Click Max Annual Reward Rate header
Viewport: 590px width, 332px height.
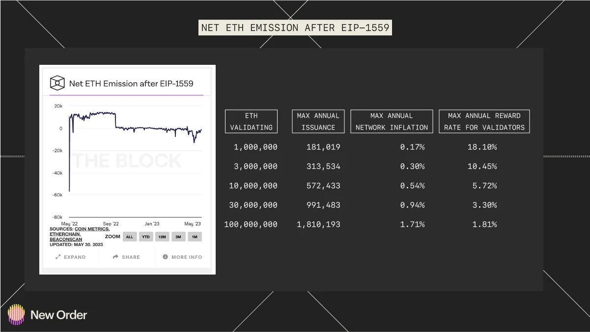484,122
